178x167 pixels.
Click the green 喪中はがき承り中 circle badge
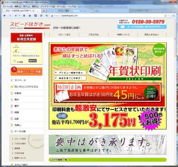coord(159,50)
